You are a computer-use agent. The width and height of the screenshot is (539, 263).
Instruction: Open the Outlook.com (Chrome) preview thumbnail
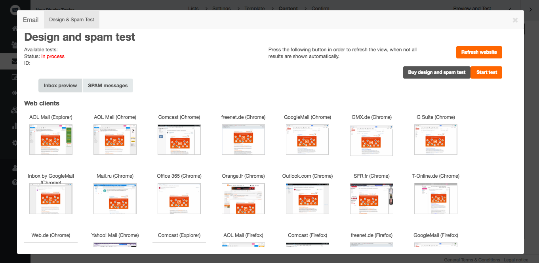pyautogui.click(x=307, y=199)
